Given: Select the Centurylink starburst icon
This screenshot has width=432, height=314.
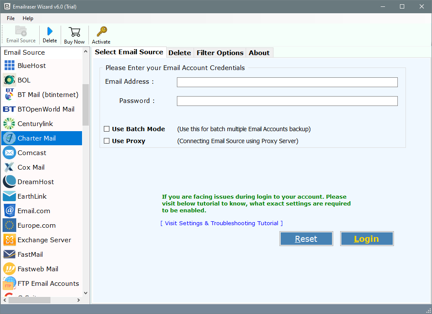Looking at the screenshot, I should coord(9,123).
